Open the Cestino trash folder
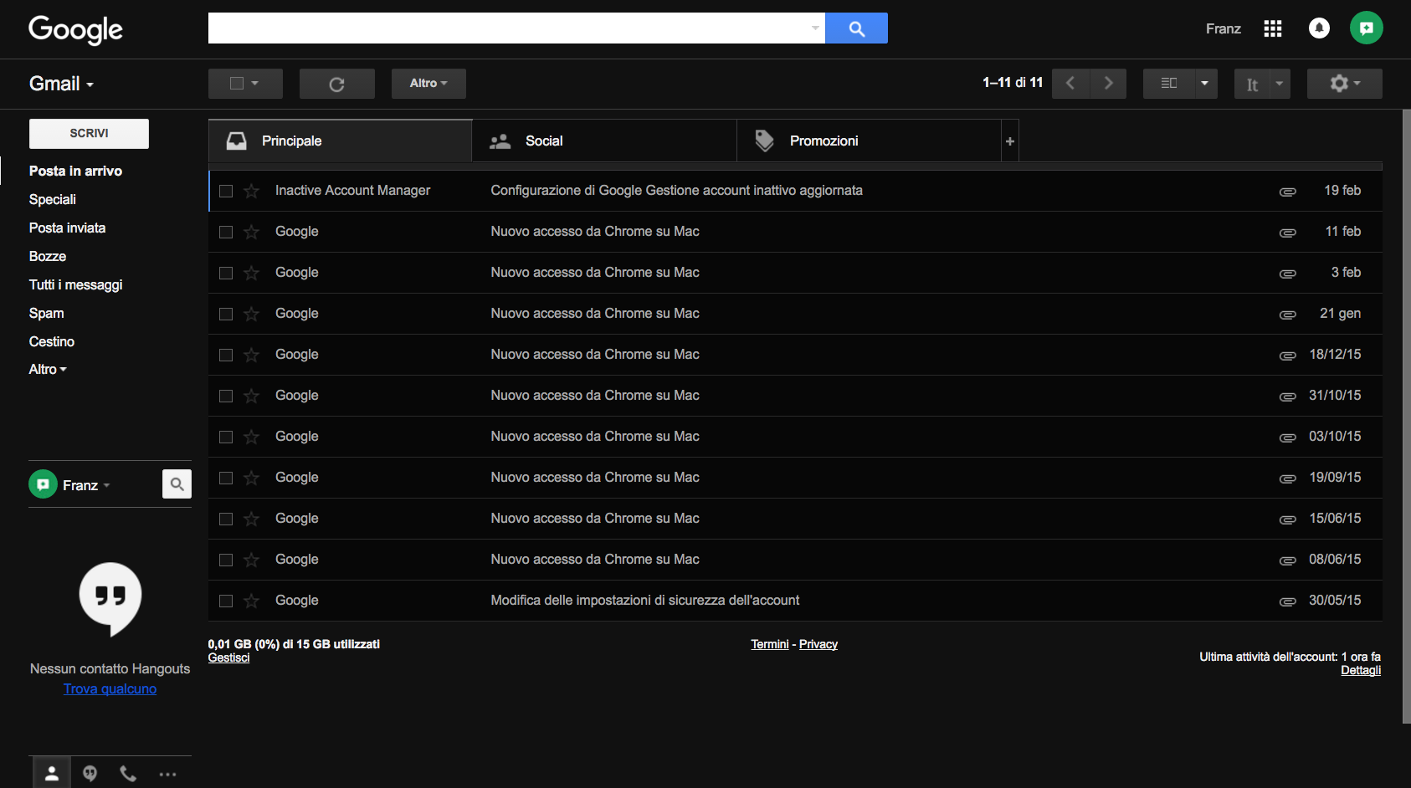Image resolution: width=1411 pixels, height=788 pixels. [x=52, y=341]
